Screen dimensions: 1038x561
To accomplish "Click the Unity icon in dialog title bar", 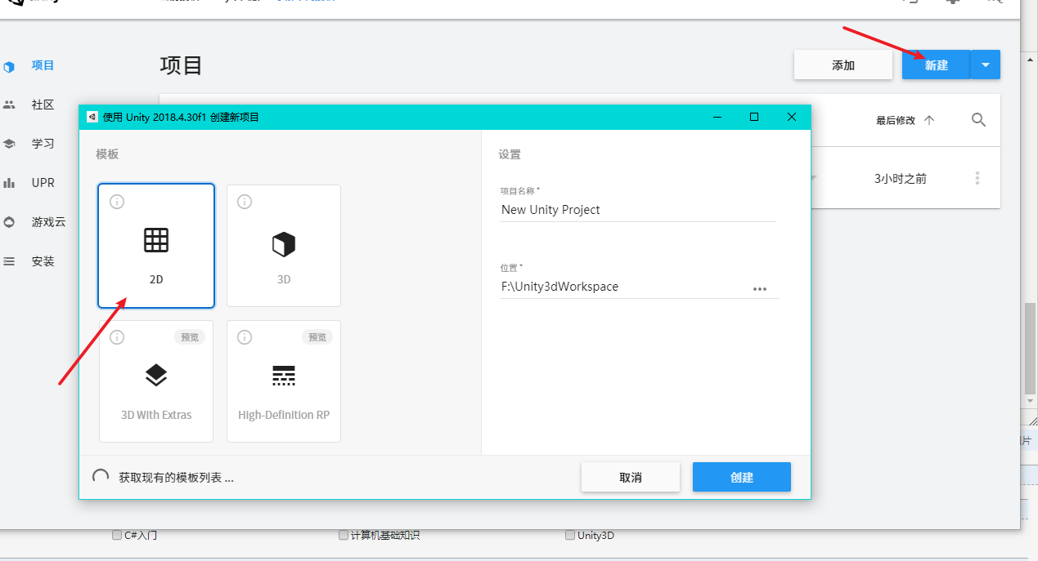I will (x=92, y=117).
